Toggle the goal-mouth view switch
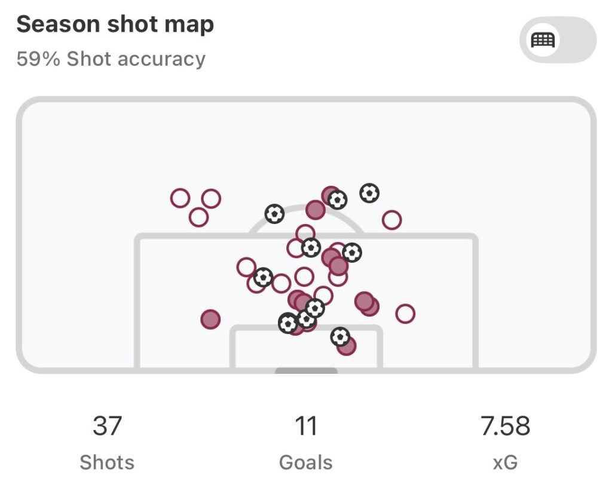This screenshot has height=503, width=612. (x=557, y=40)
